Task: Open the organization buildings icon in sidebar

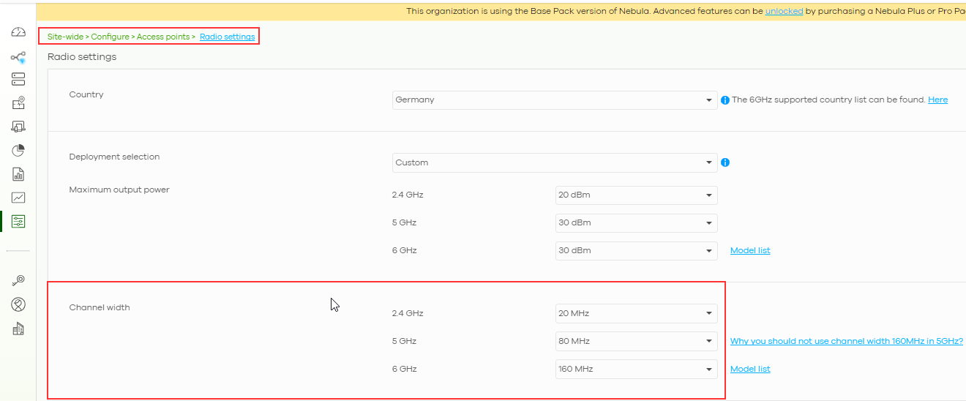Action: pos(18,329)
